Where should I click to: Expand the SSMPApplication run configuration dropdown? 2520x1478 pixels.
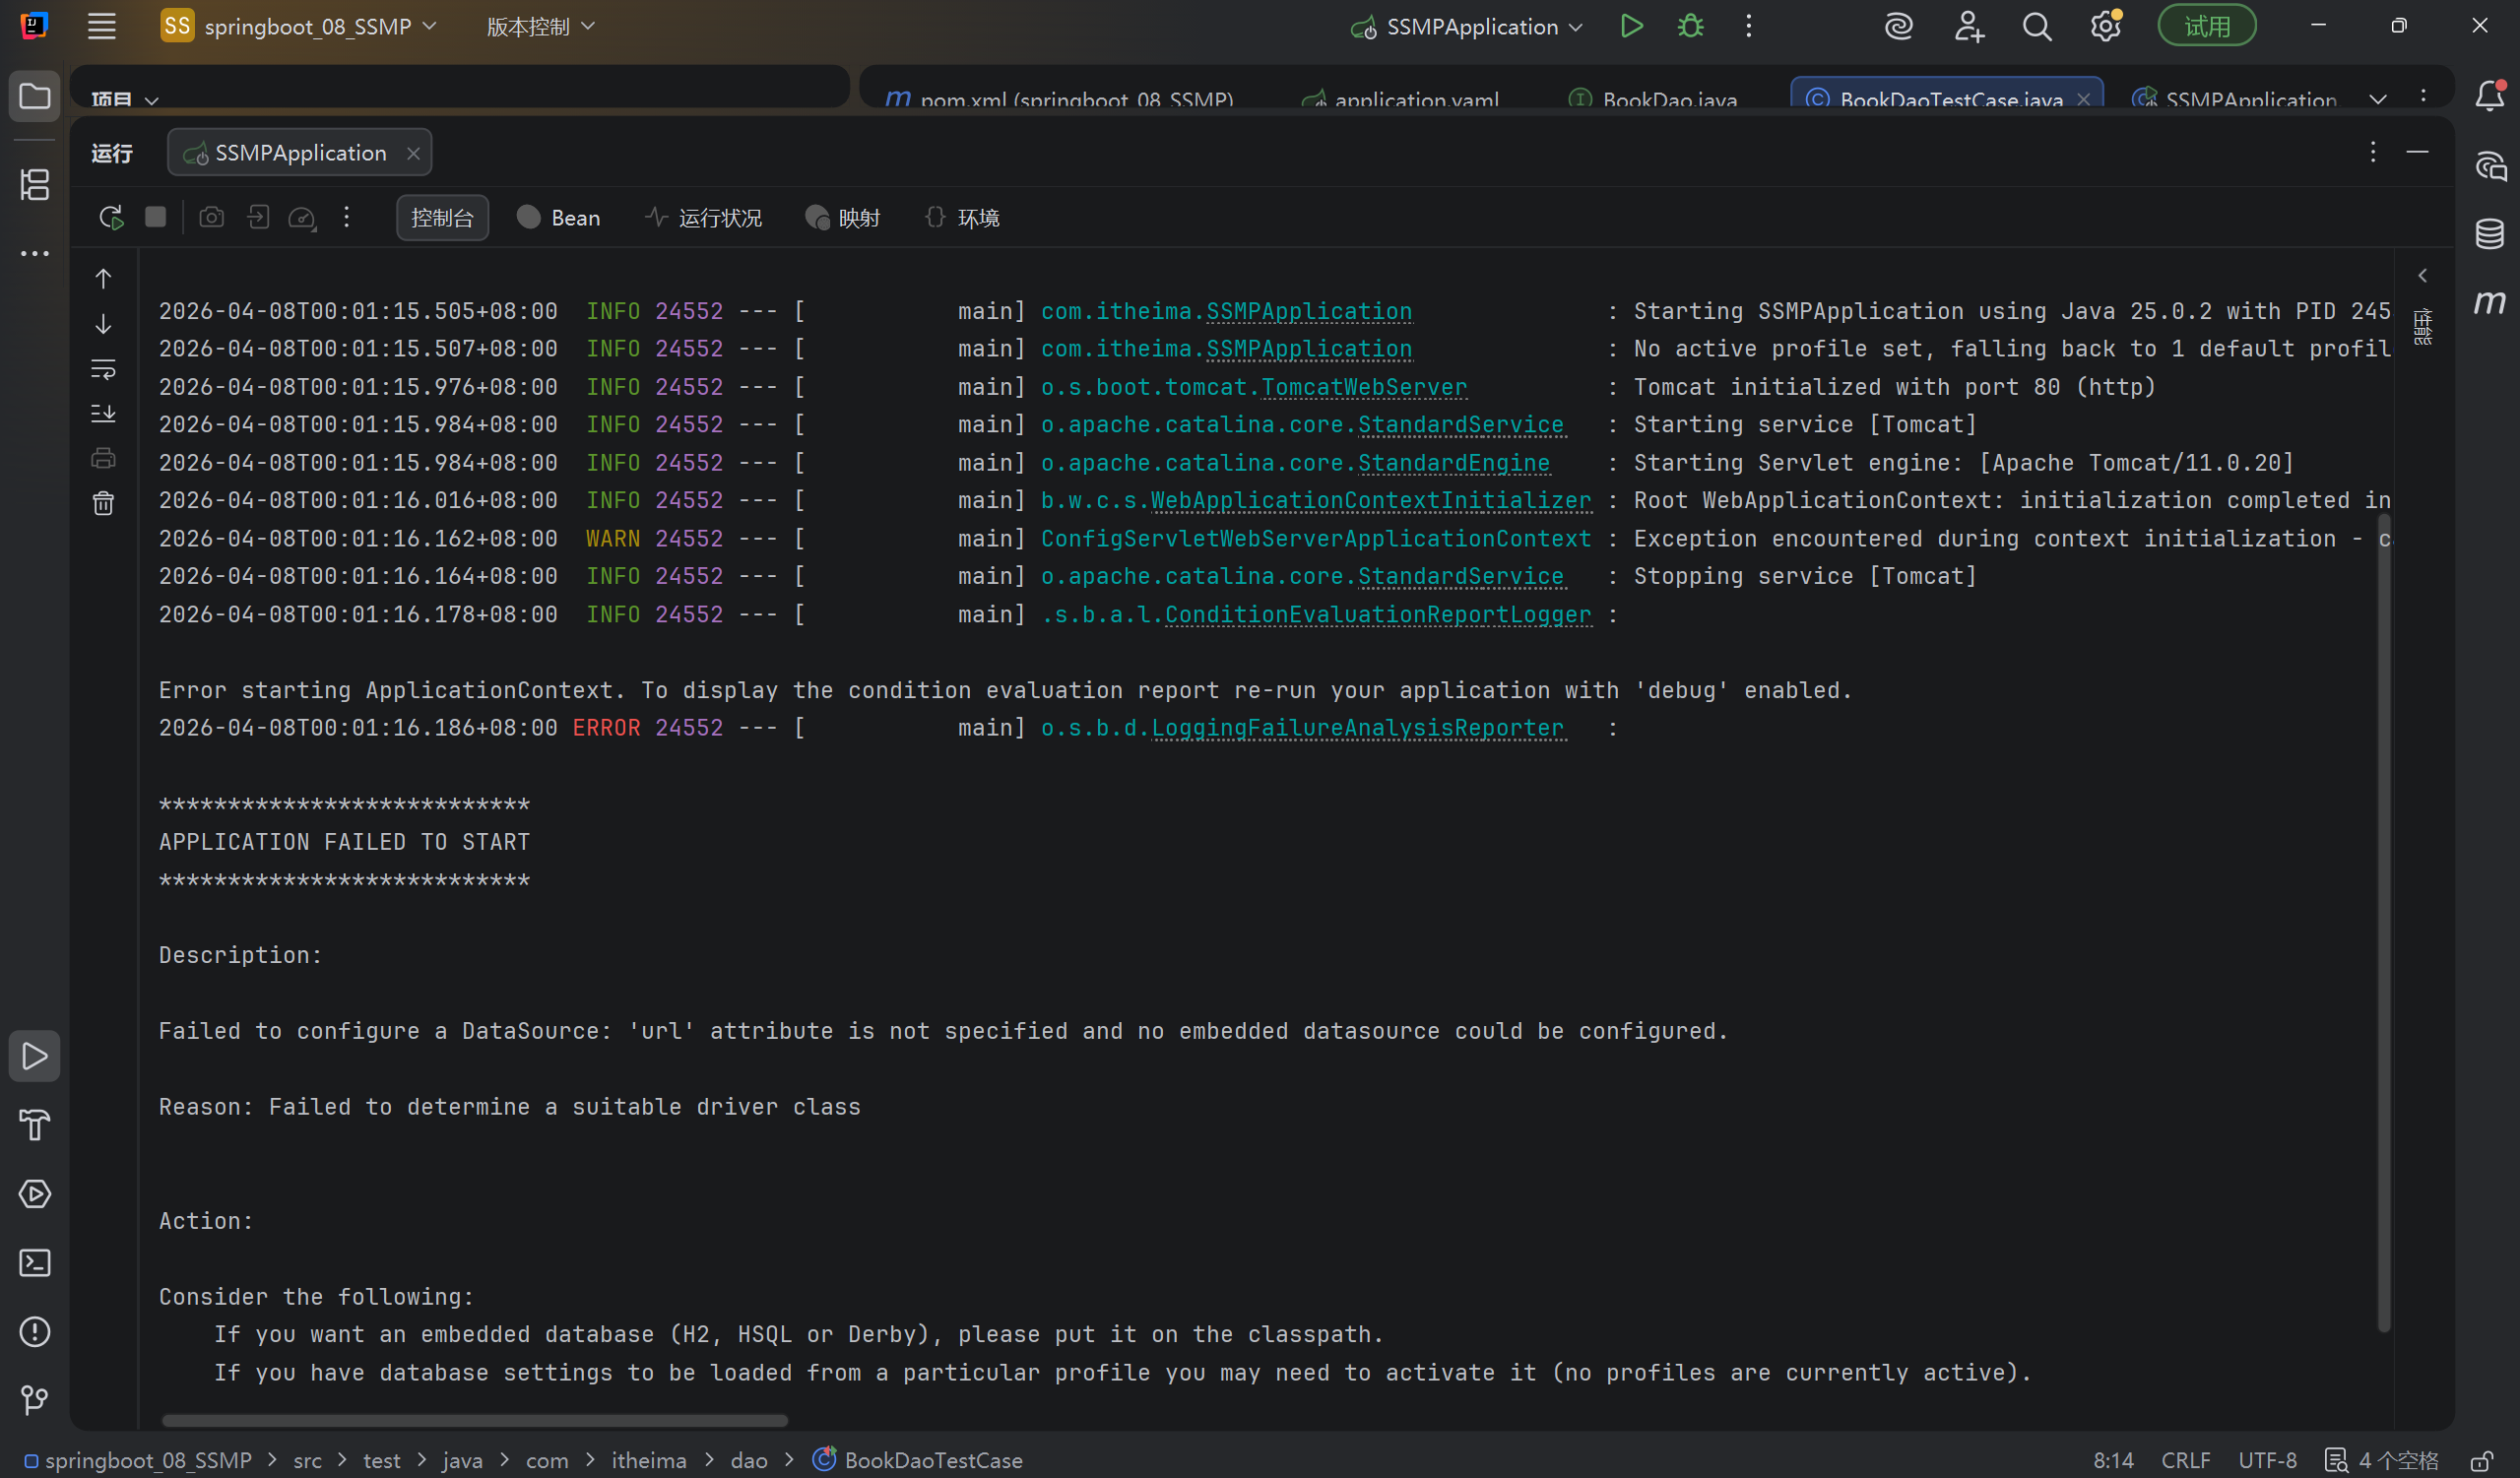tap(1470, 26)
